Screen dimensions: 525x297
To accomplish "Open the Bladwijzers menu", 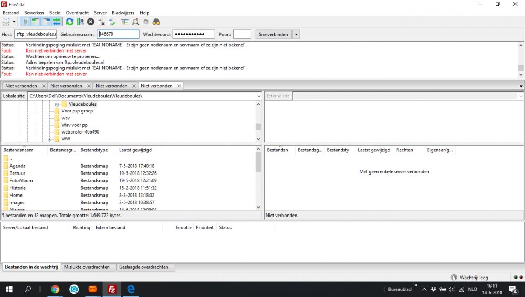I will 123,13.
